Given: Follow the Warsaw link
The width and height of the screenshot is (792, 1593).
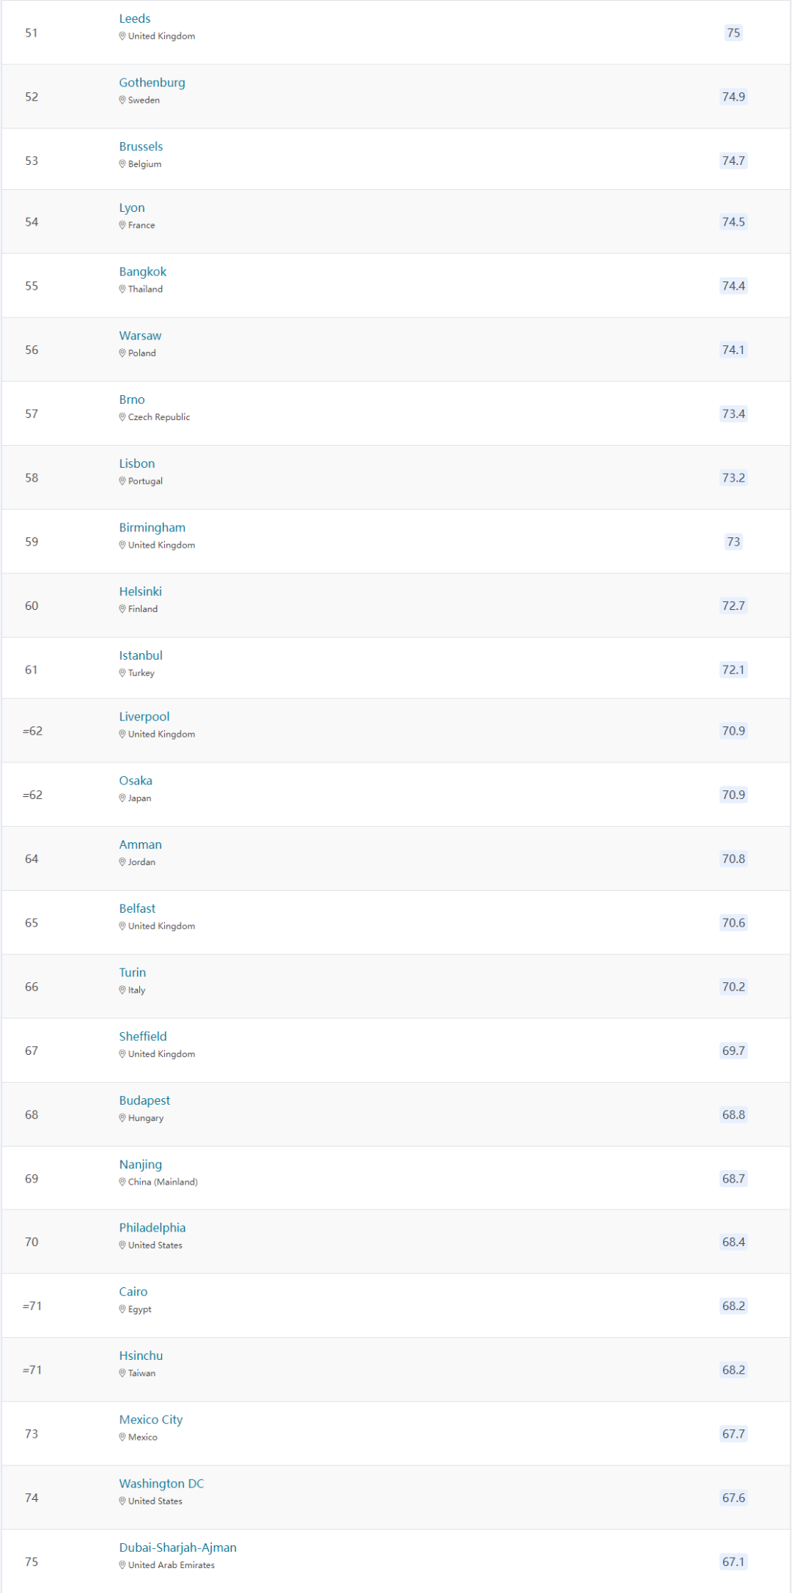Looking at the screenshot, I should pos(140,336).
